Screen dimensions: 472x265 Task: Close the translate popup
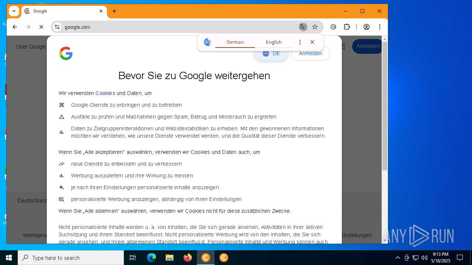point(312,42)
